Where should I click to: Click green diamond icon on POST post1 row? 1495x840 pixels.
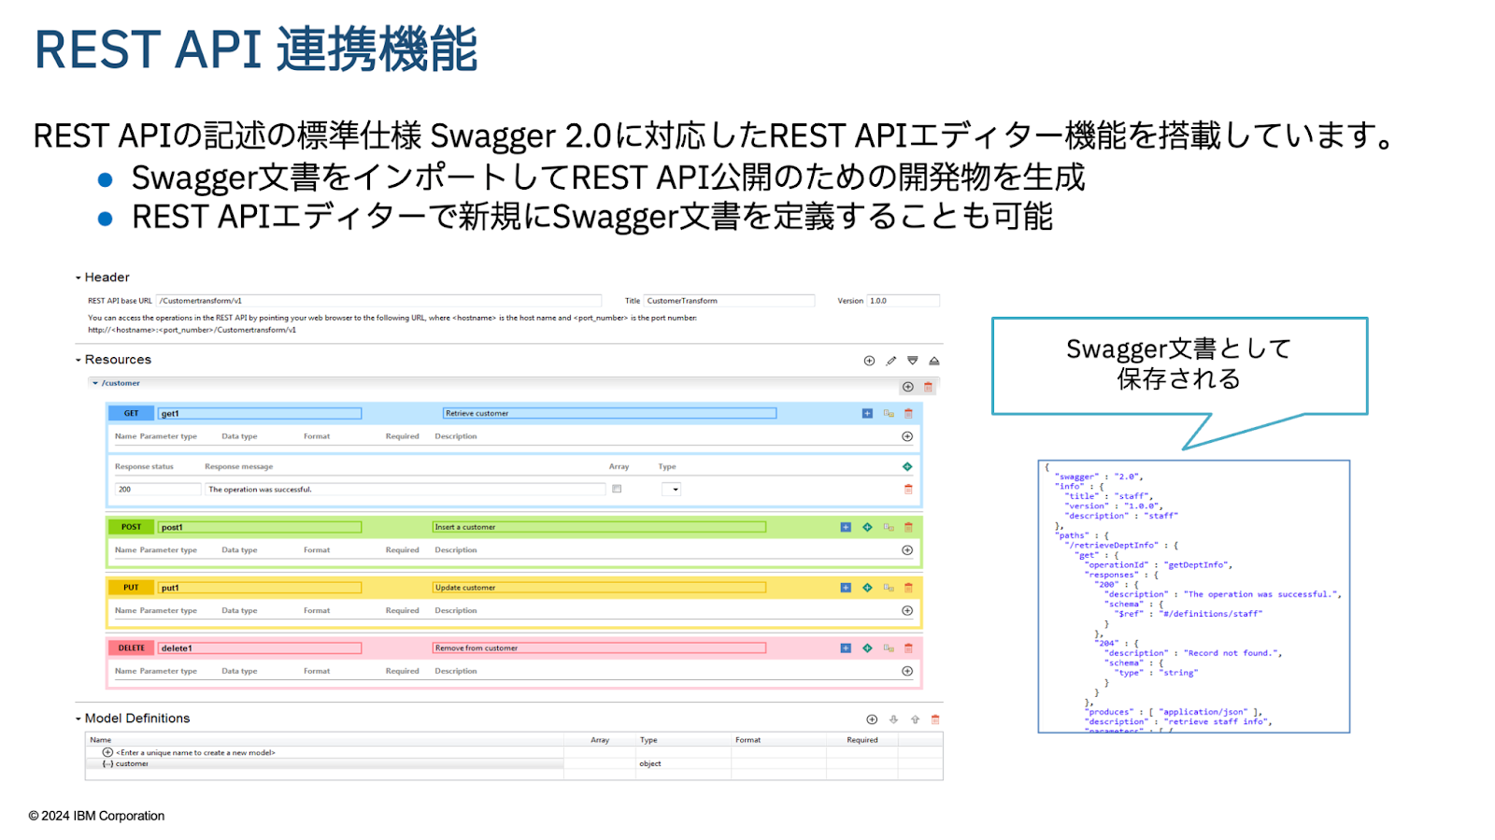[867, 527]
